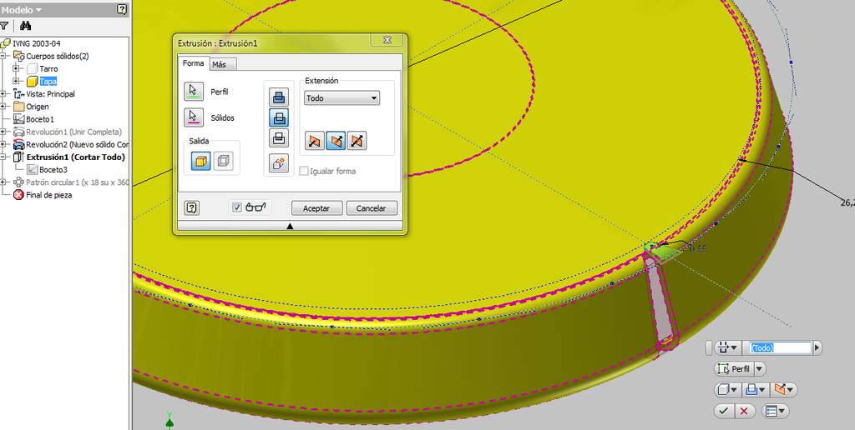Expand the Tarro solid body node
The image size is (855, 430).
16,68
